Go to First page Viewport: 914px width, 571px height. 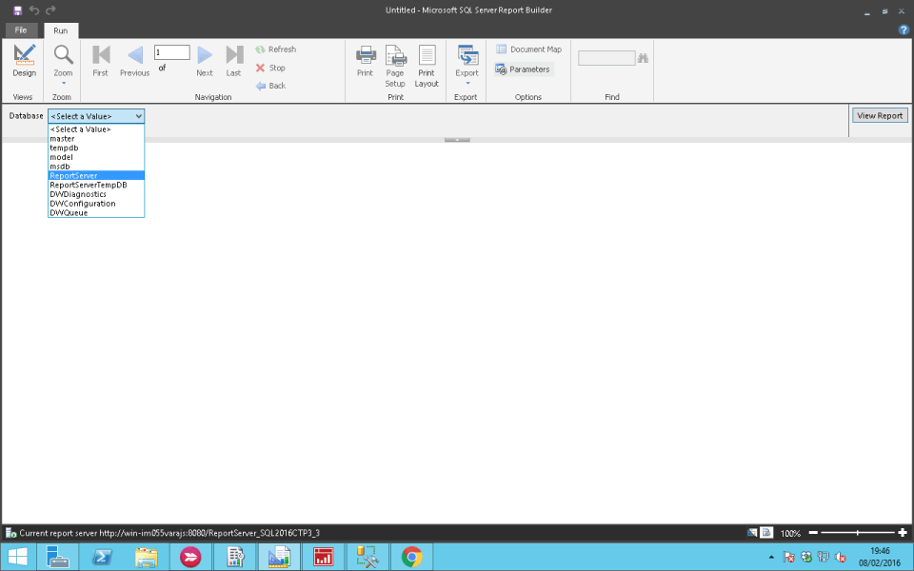100,61
